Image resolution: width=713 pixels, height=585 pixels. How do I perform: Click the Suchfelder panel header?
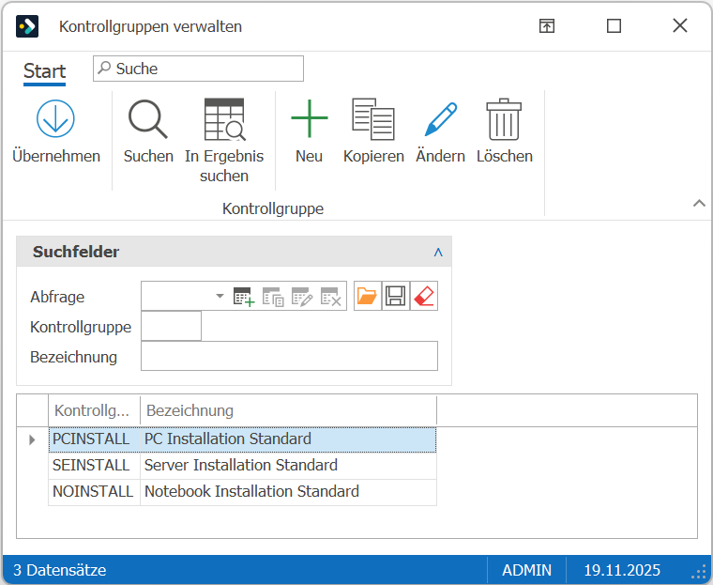tap(235, 252)
